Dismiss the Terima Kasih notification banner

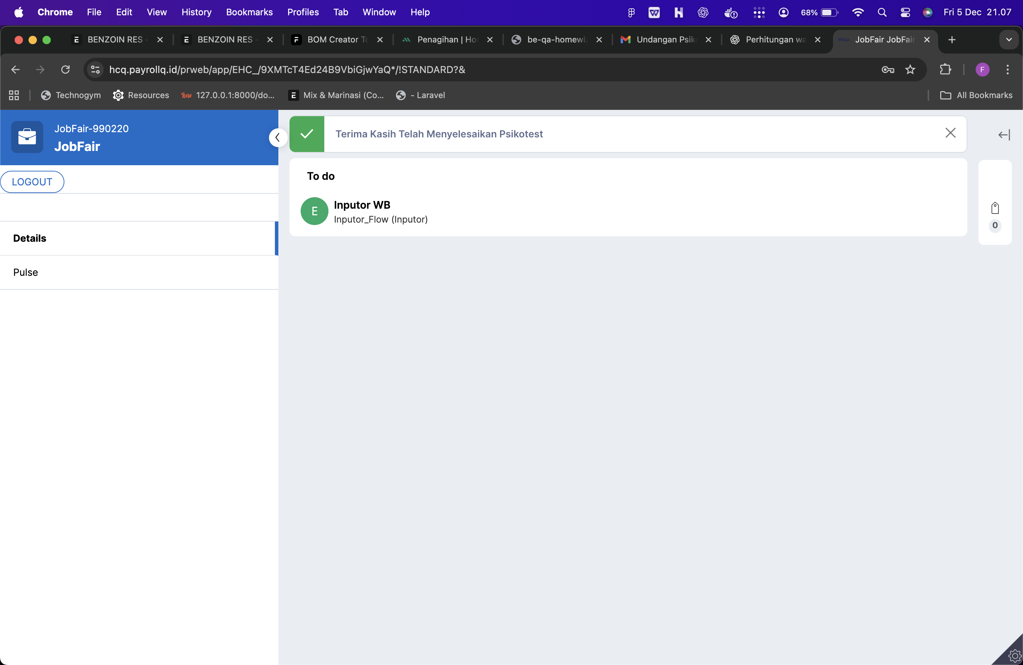click(950, 133)
